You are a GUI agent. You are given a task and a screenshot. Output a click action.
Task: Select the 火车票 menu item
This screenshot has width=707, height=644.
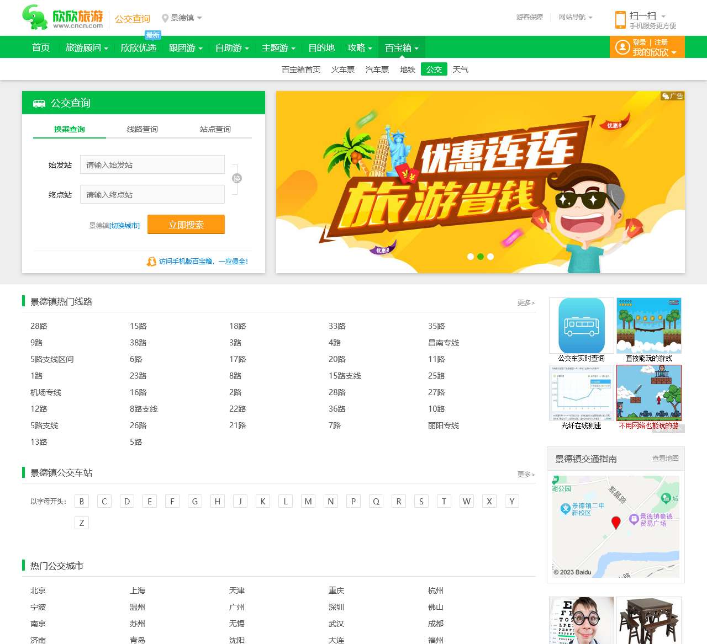pyautogui.click(x=342, y=70)
